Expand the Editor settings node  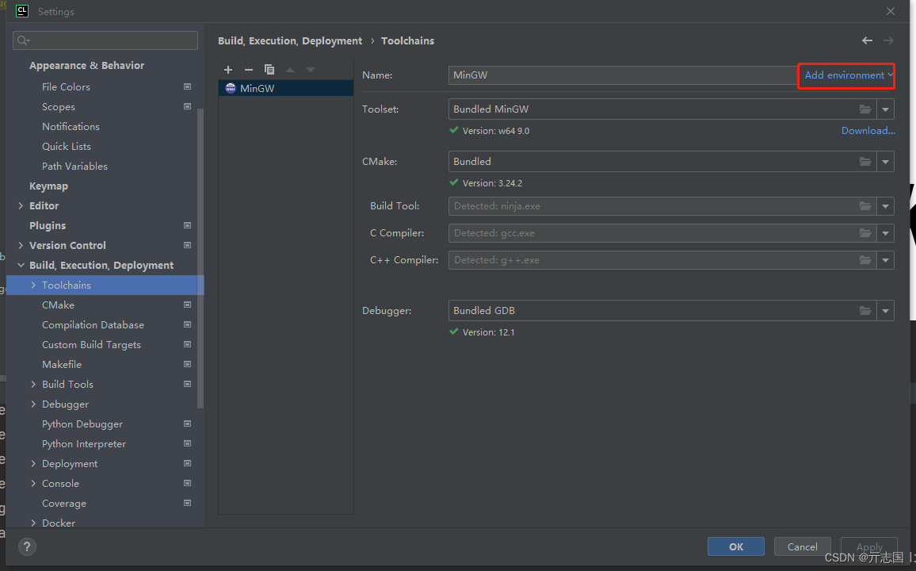coord(21,205)
